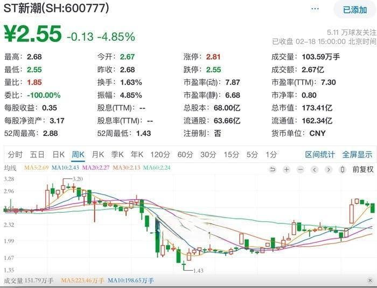Image resolution: width=377 pixels, height=288 pixels.
Task: Click the current price ¥2.55
Action: tap(32, 34)
